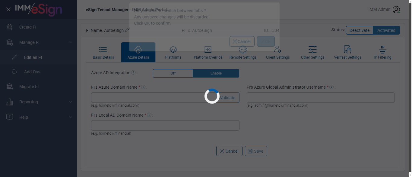Click the IP Filtering icon
The image size is (412, 177).
(382, 49)
